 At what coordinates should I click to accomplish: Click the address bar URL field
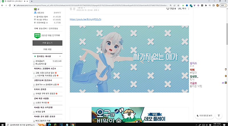91,5
